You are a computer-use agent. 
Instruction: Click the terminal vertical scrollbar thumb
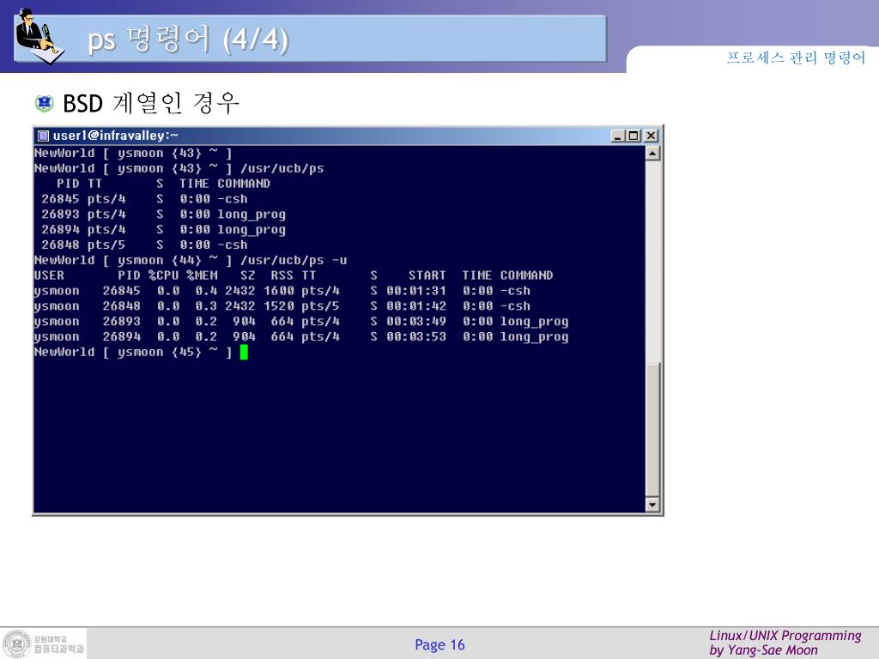pos(652,429)
